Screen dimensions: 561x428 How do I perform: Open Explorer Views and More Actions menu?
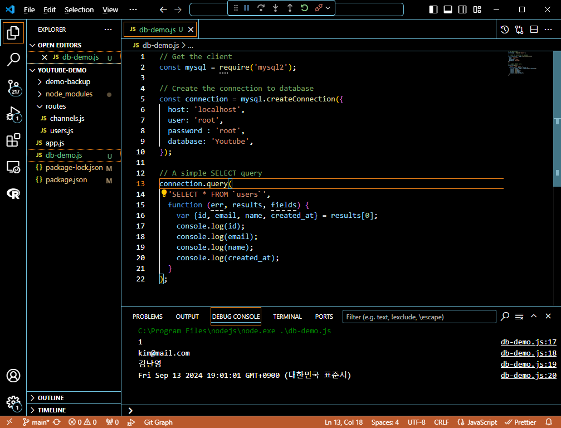108,30
